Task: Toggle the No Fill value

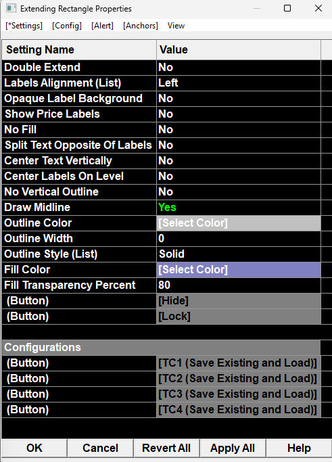Action: pos(238,130)
